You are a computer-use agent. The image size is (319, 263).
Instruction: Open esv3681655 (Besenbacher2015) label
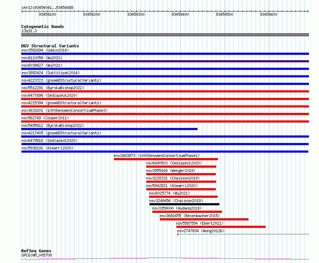coord(190,216)
